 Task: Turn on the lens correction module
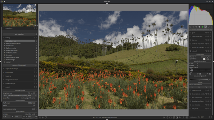coord(190,98)
